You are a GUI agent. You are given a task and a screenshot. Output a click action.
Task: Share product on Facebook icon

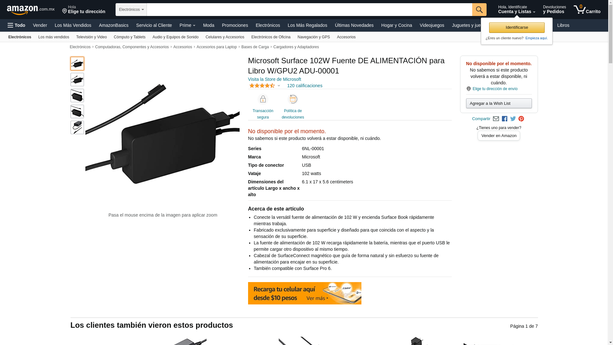[x=504, y=119]
